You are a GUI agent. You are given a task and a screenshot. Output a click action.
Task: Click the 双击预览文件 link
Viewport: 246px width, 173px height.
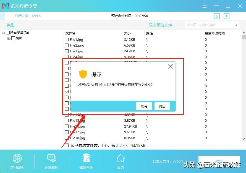[160, 25]
